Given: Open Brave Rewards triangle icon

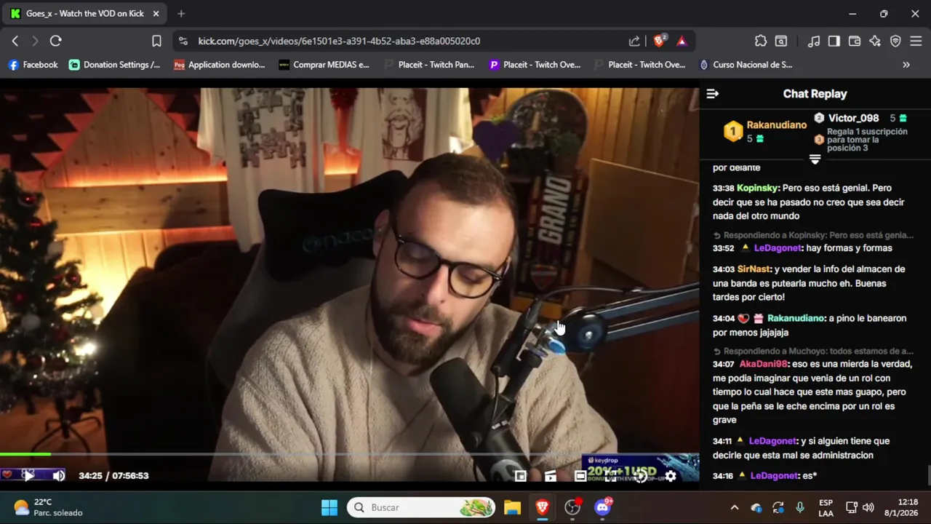Looking at the screenshot, I should [x=682, y=41].
